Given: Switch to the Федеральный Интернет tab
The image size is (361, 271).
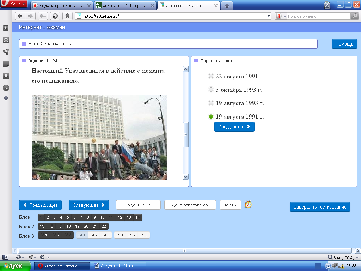Looking at the screenshot, I should pyautogui.click(x=125, y=6).
